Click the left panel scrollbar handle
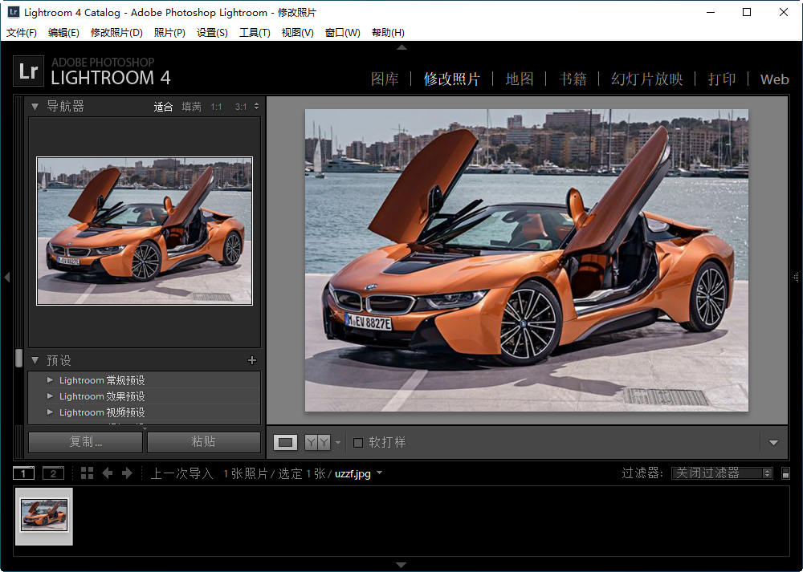 (19, 358)
